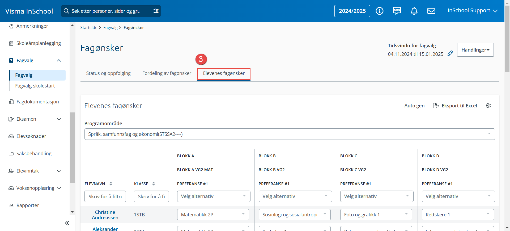Switch to Status og oppfølging tab
Image resolution: width=510 pixels, height=231 pixels.
click(x=108, y=73)
